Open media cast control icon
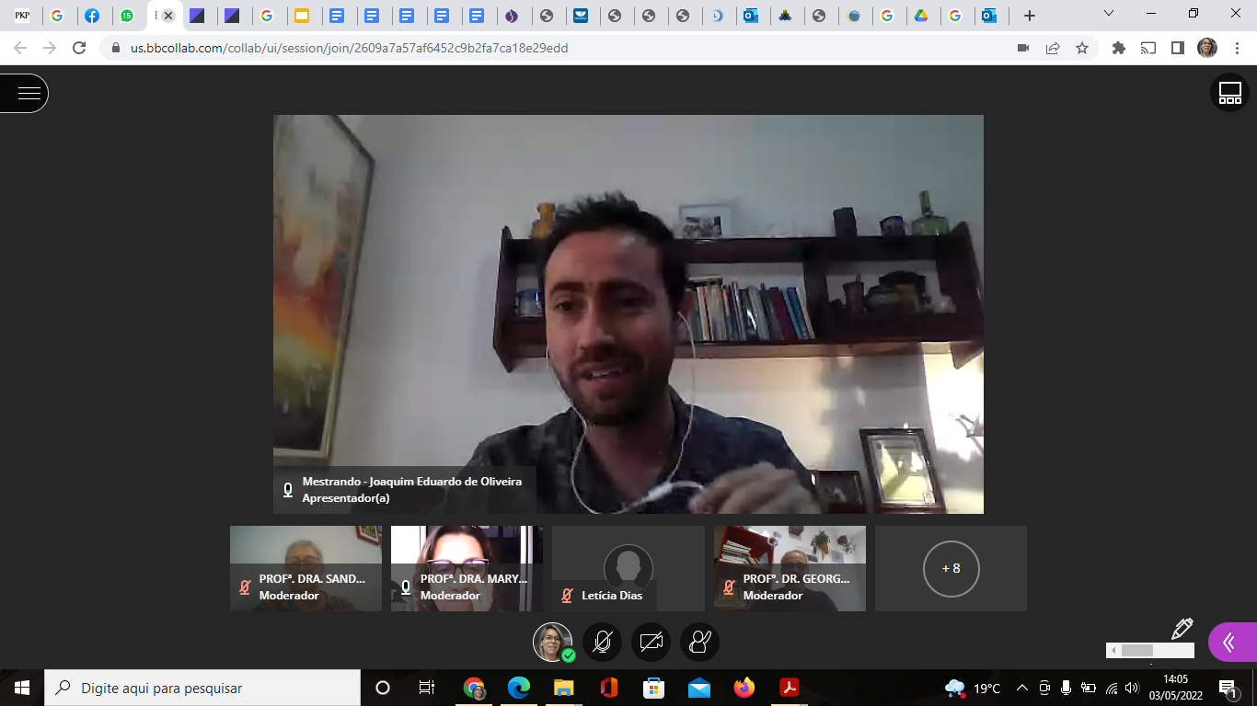Screen dimensions: 1257x706 1148,48
